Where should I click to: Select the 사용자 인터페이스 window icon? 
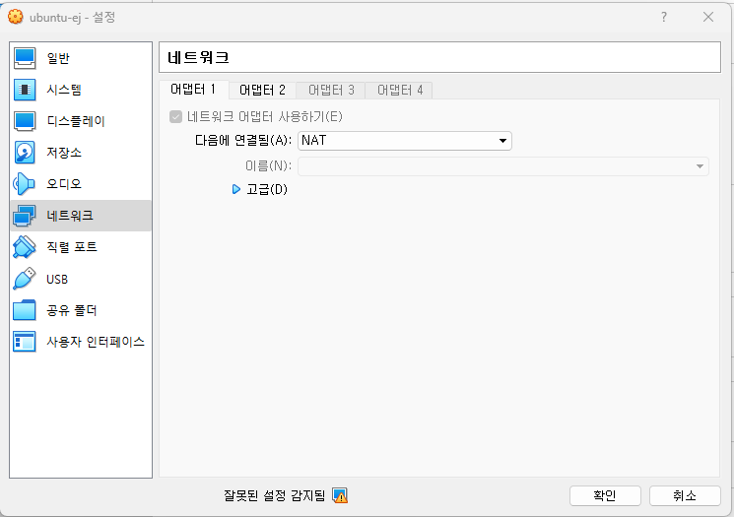[25, 342]
